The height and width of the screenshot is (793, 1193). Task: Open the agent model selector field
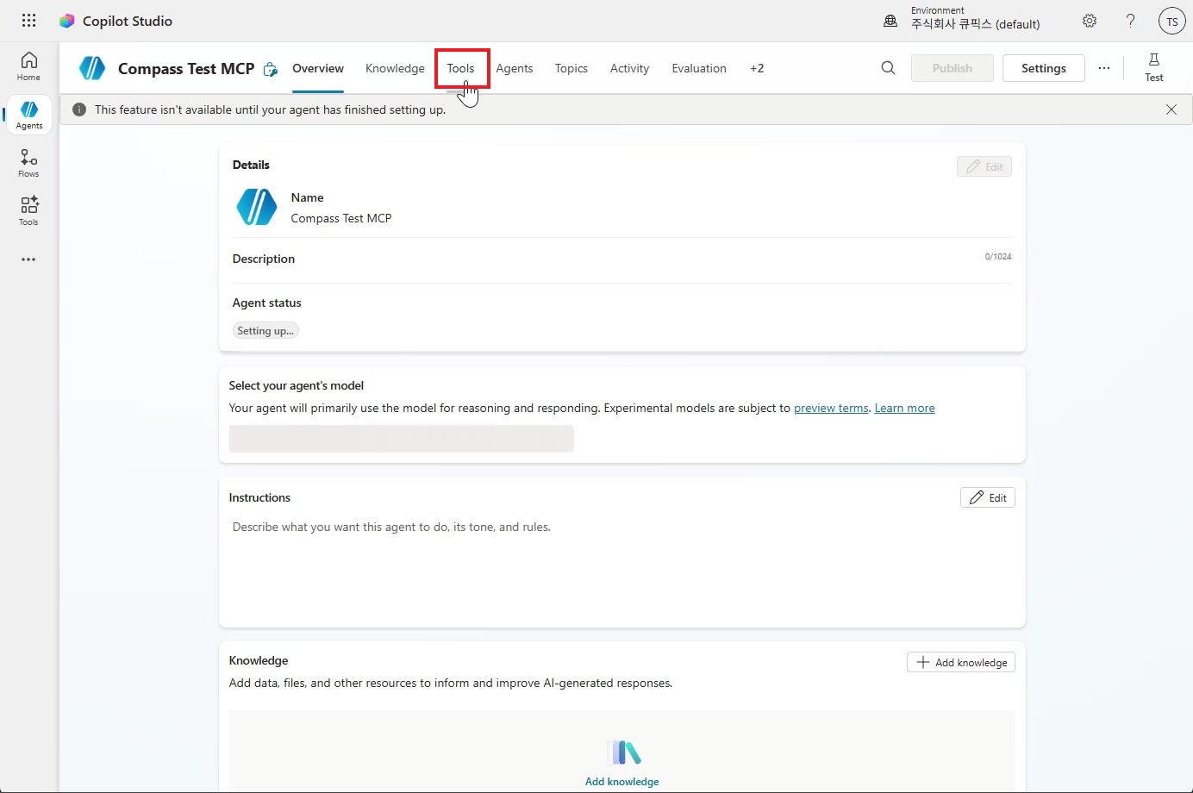(402, 439)
